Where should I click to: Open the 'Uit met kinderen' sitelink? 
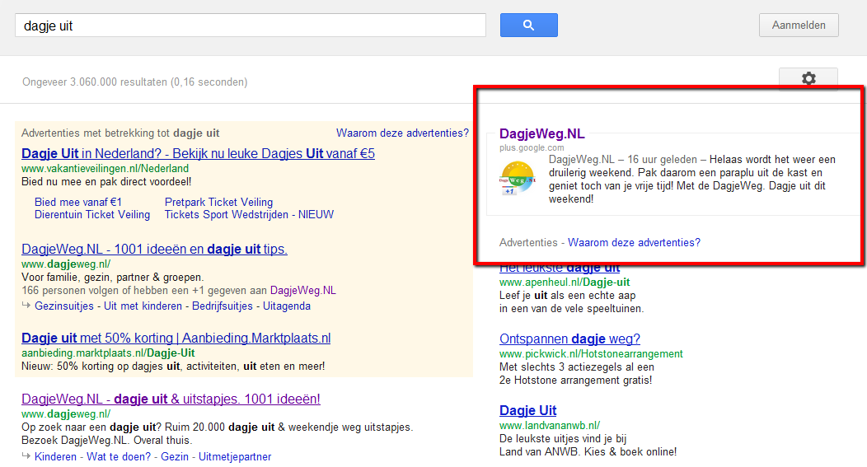click(143, 306)
